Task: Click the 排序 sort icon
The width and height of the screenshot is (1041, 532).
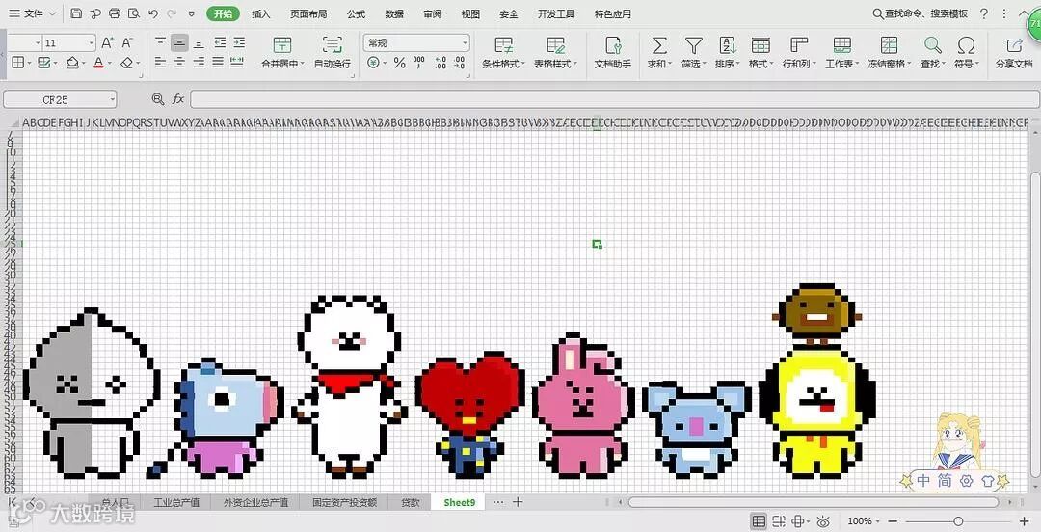Action: point(728,45)
